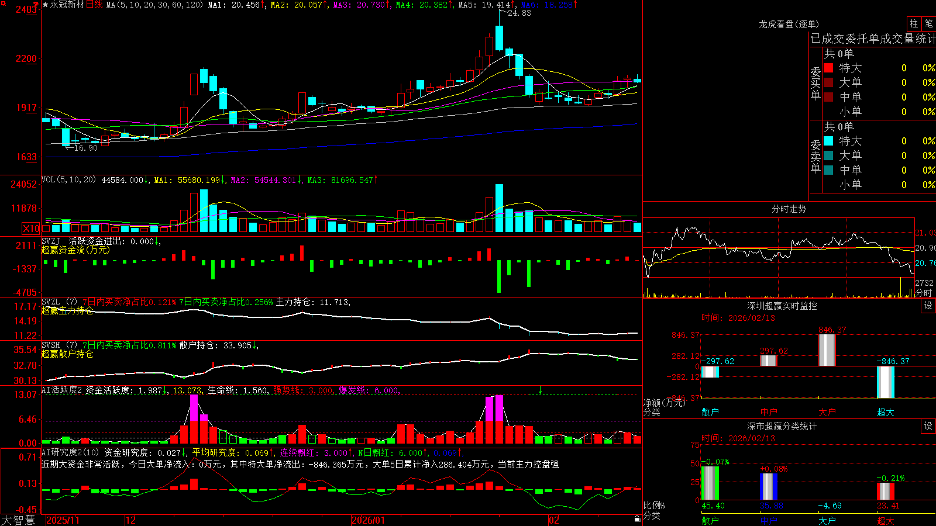The image size is (936, 526).
Task: Click the red 特大 buy-order color swatch
Action: (828, 68)
